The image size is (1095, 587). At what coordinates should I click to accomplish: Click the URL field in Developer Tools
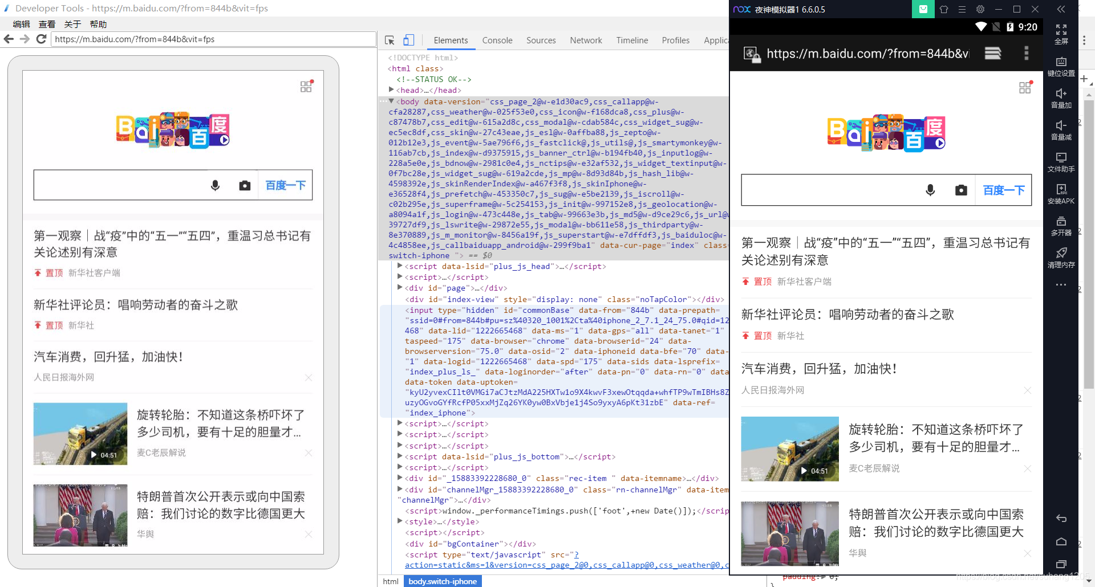coord(213,39)
